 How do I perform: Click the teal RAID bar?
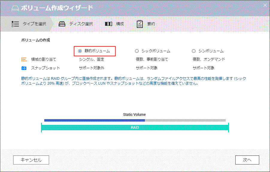click(x=135, y=128)
